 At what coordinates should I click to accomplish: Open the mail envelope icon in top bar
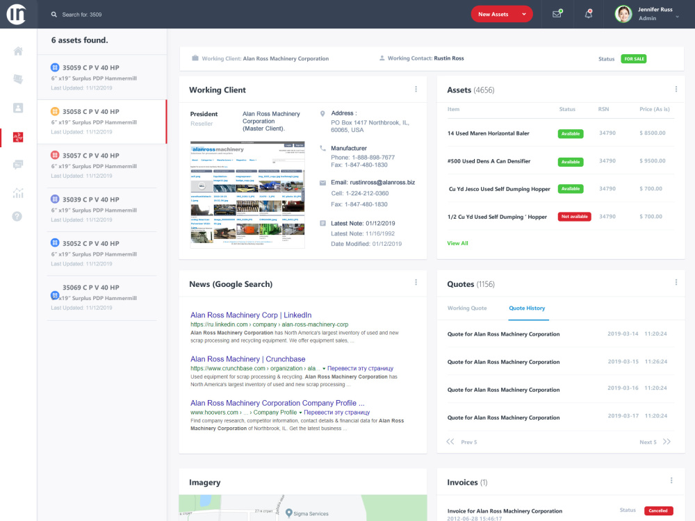click(x=557, y=14)
